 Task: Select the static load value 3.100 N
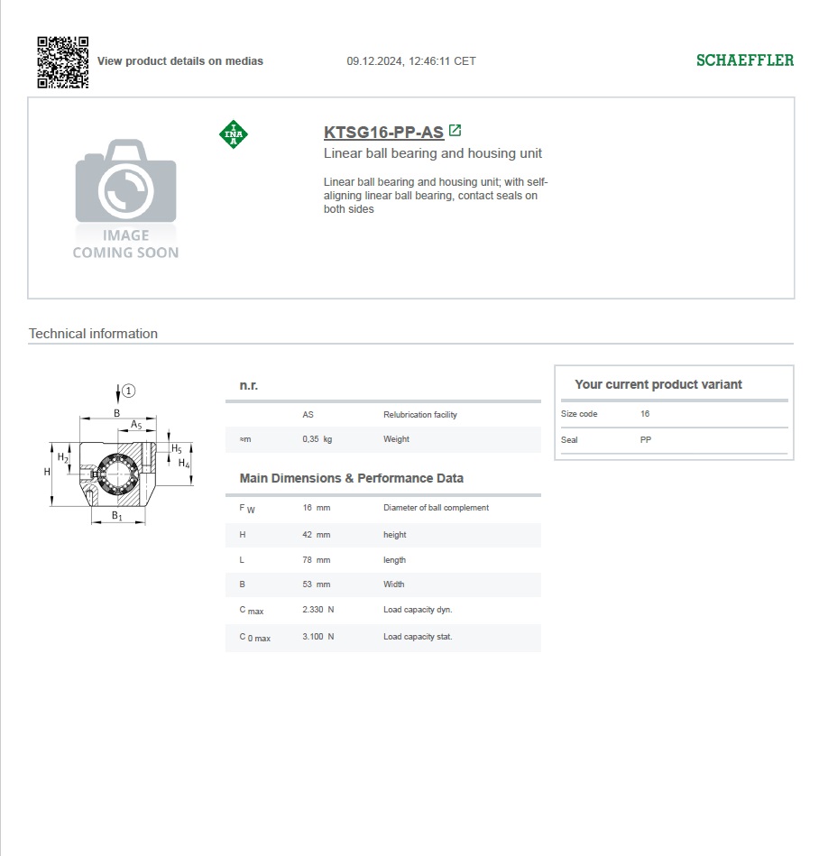[x=318, y=637]
